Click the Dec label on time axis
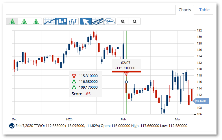 [x=14, y=119]
